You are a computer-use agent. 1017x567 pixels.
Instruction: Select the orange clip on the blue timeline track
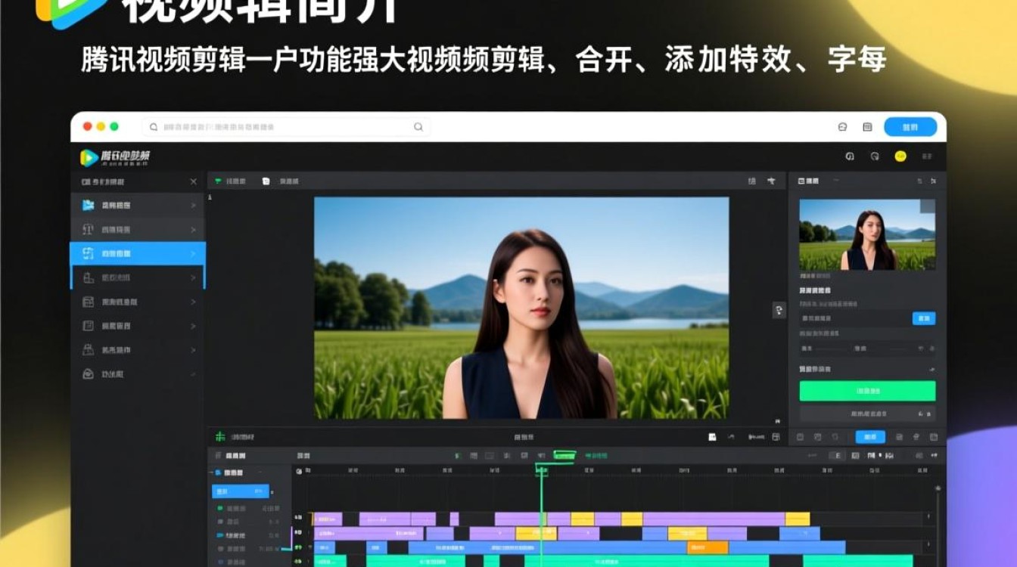[x=708, y=548]
